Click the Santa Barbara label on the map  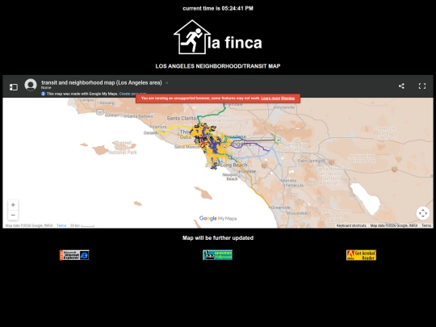click(140, 116)
